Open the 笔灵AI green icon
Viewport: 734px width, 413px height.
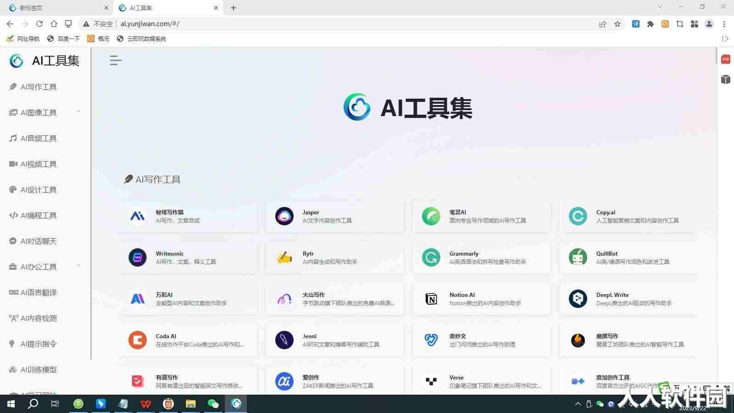pyautogui.click(x=431, y=216)
